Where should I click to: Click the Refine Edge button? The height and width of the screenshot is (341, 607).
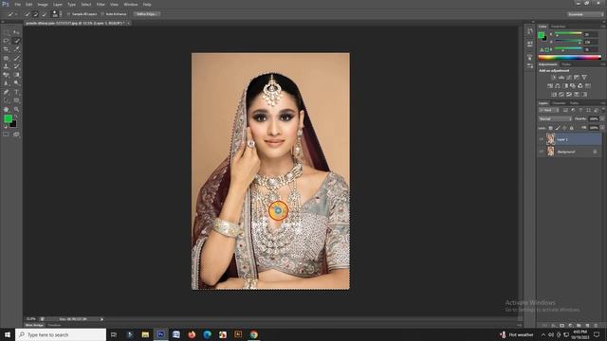coord(146,14)
